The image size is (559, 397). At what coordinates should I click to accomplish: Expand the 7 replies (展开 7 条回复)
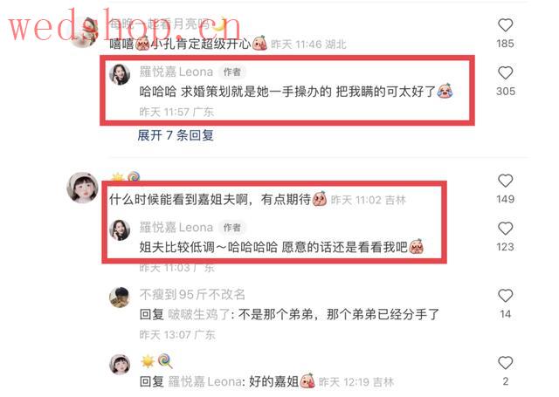click(176, 135)
